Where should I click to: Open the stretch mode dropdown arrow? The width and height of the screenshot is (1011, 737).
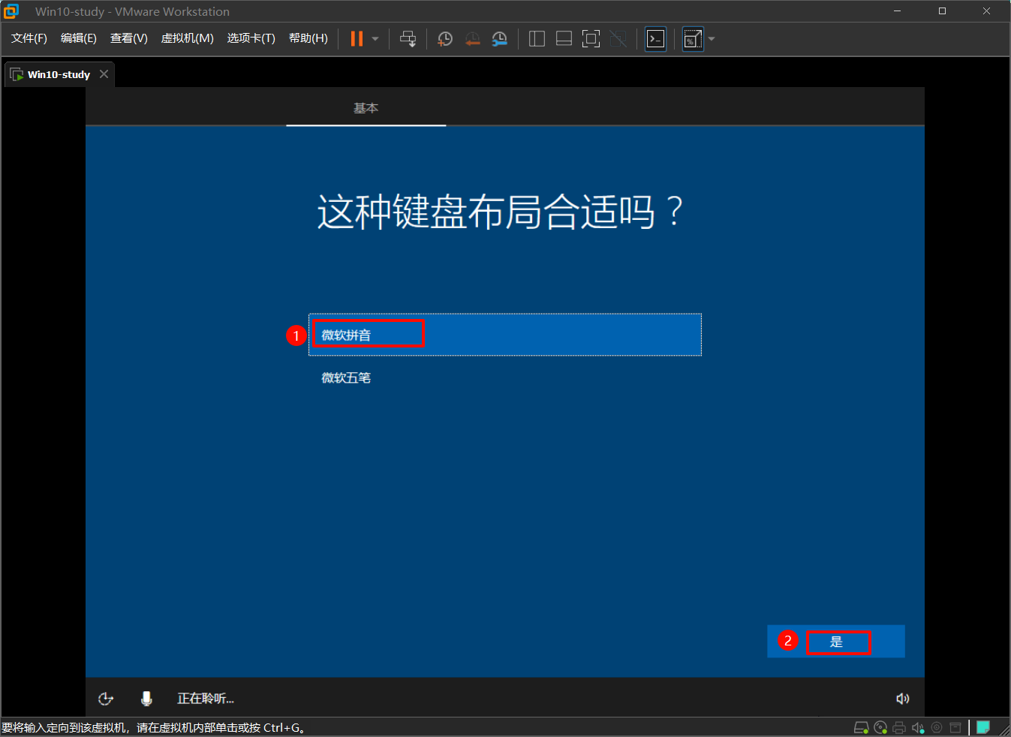pos(711,38)
